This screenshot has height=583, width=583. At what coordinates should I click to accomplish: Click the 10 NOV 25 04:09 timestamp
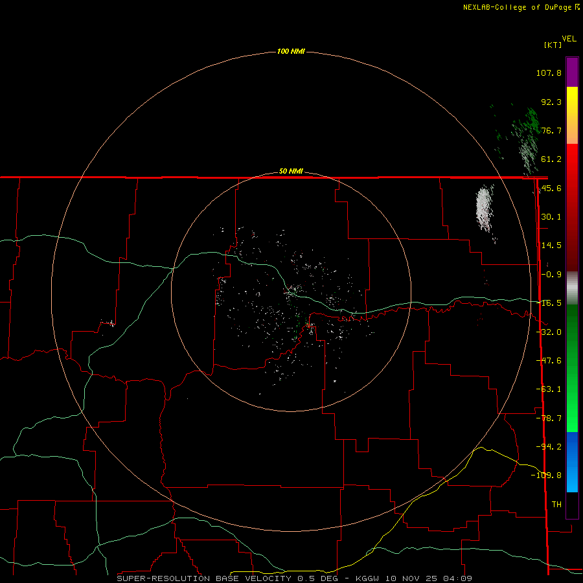click(x=428, y=578)
